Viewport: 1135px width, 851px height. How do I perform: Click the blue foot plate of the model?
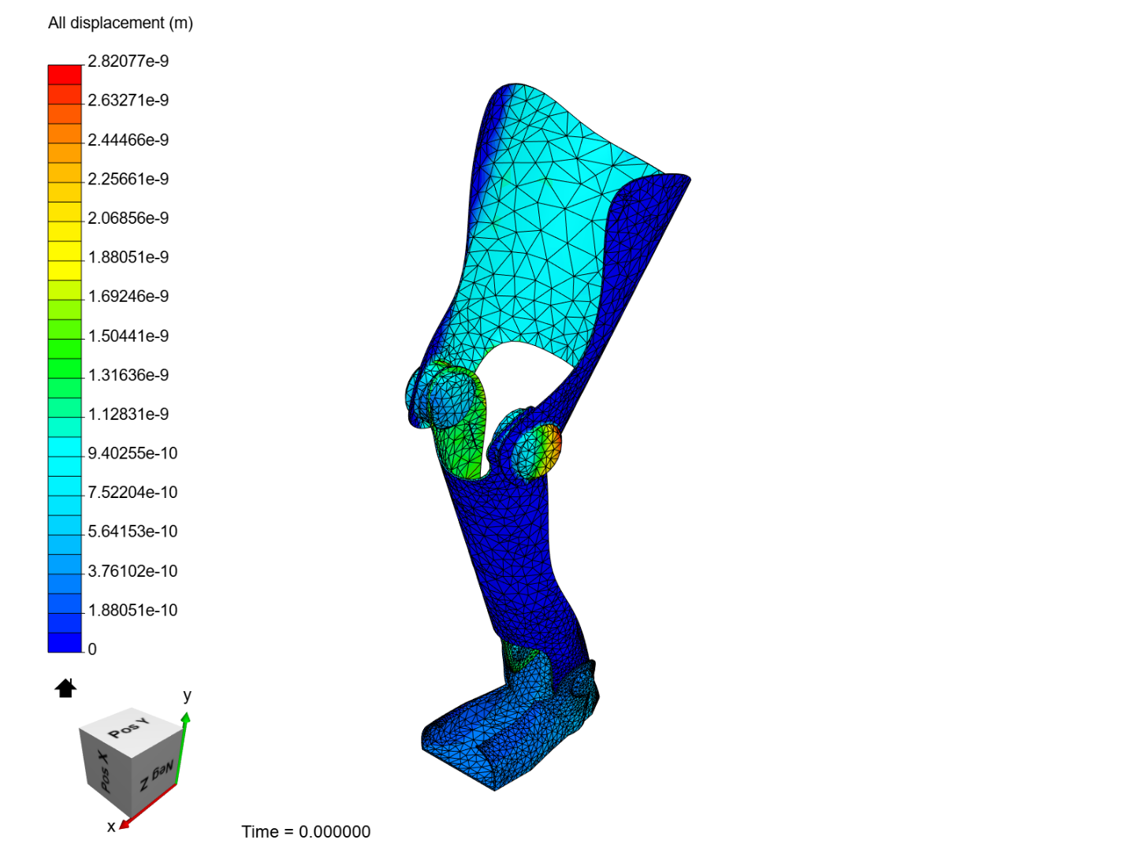[x=504, y=733]
